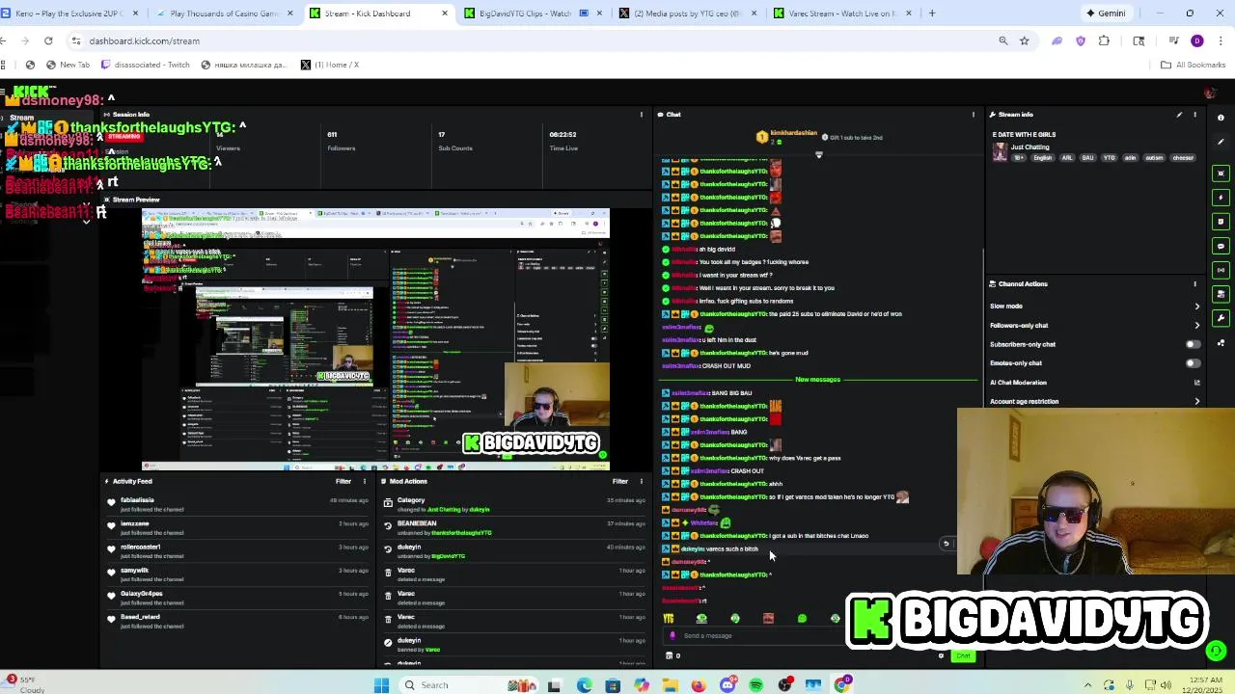Toggle the activity feed lightning widget in sidebar

tap(1221, 198)
